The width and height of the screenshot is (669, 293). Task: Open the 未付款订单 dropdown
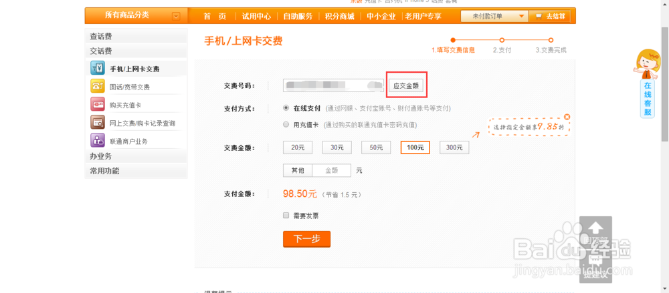(494, 16)
